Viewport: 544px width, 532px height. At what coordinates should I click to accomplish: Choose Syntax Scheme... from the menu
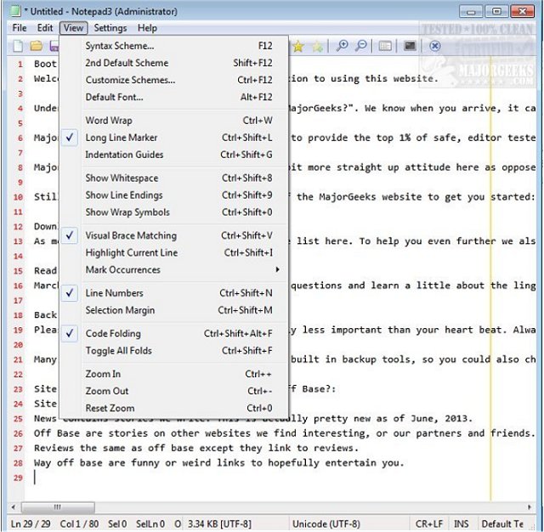(x=174, y=46)
